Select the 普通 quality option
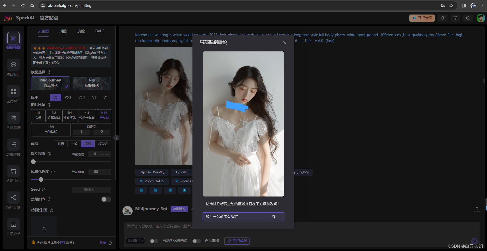The image size is (487, 251). (61, 144)
